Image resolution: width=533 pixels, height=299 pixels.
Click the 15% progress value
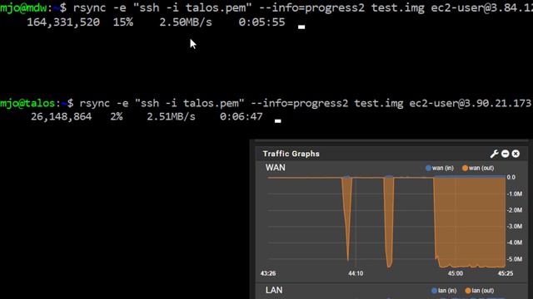(x=123, y=22)
